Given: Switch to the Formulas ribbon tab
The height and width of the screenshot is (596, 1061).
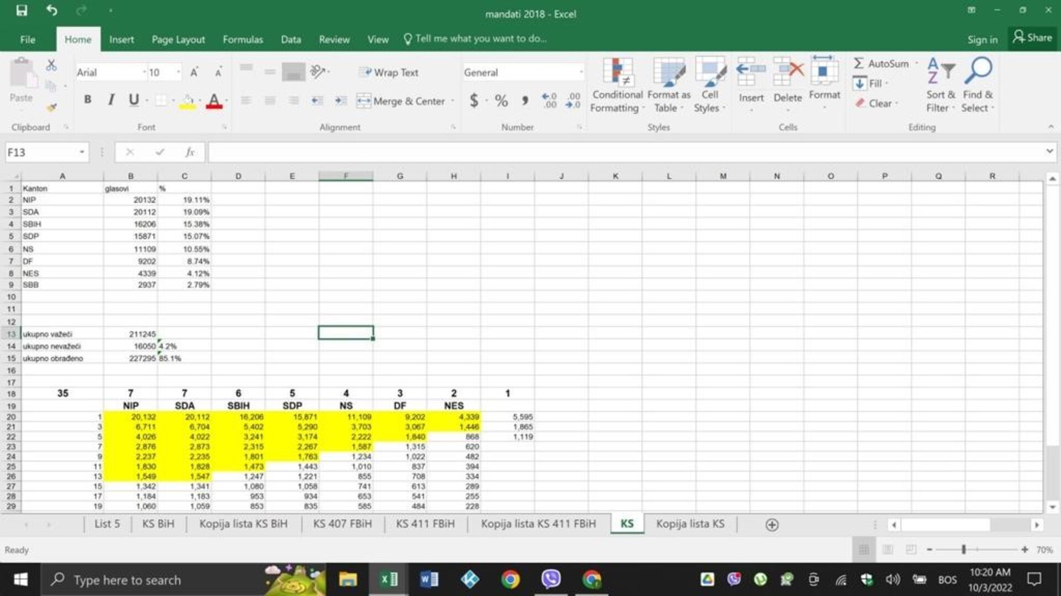Looking at the screenshot, I should 243,39.
